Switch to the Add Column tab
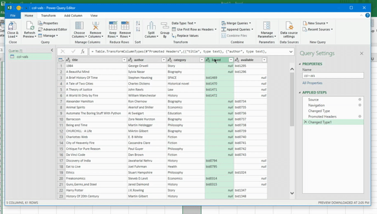This screenshot has width=377, height=214. 73,15
